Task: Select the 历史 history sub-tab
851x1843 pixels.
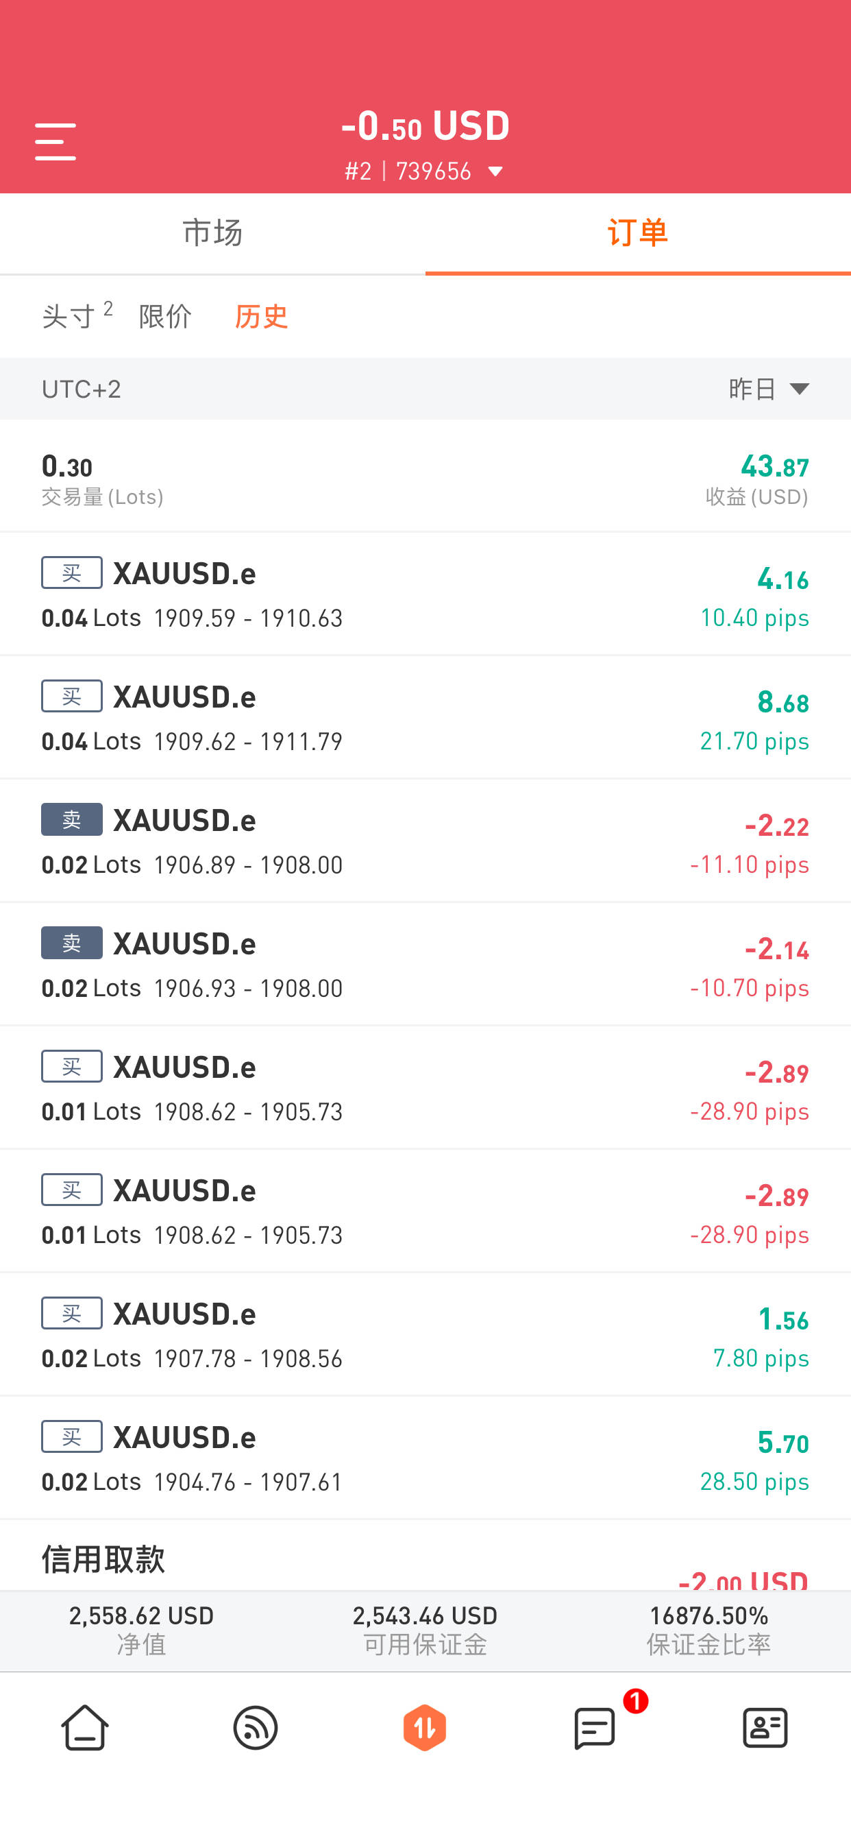Action: coord(261,315)
